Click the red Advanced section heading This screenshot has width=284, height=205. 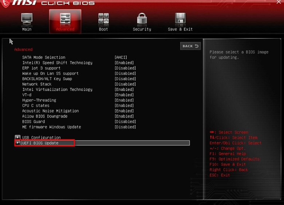coord(23,49)
